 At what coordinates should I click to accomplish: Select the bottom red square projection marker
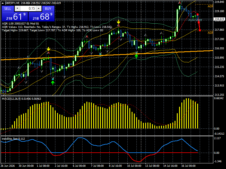(200, 30)
